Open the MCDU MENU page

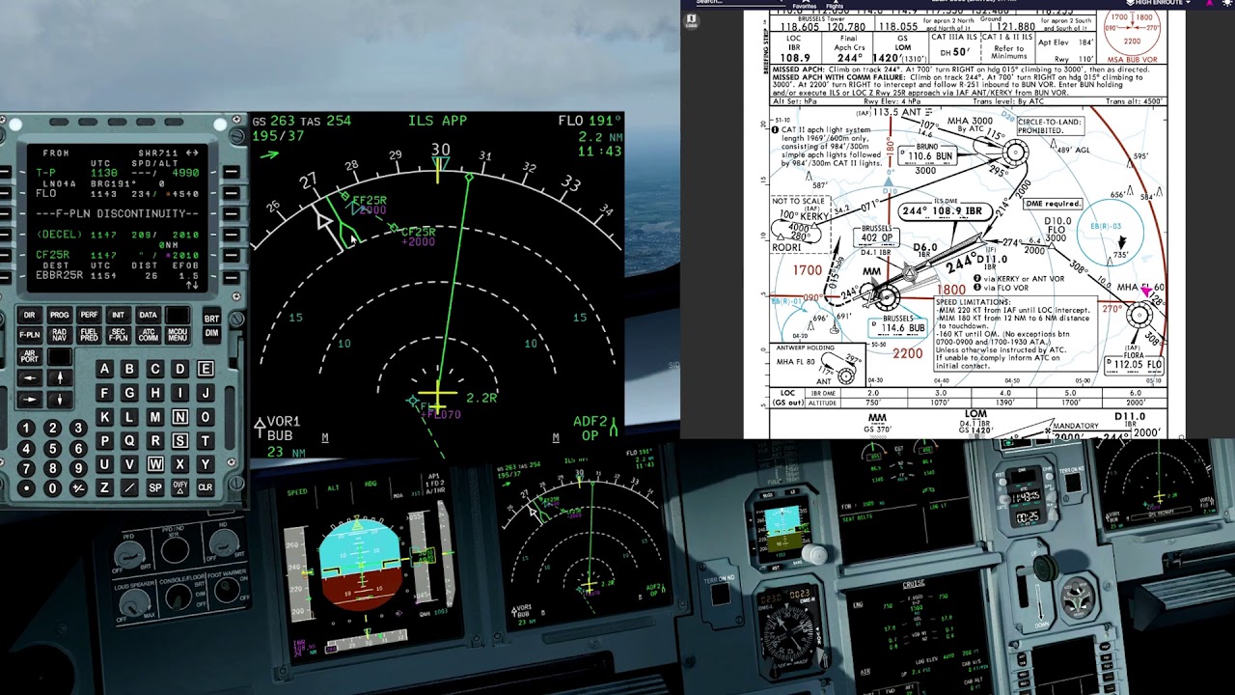click(178, 335)
